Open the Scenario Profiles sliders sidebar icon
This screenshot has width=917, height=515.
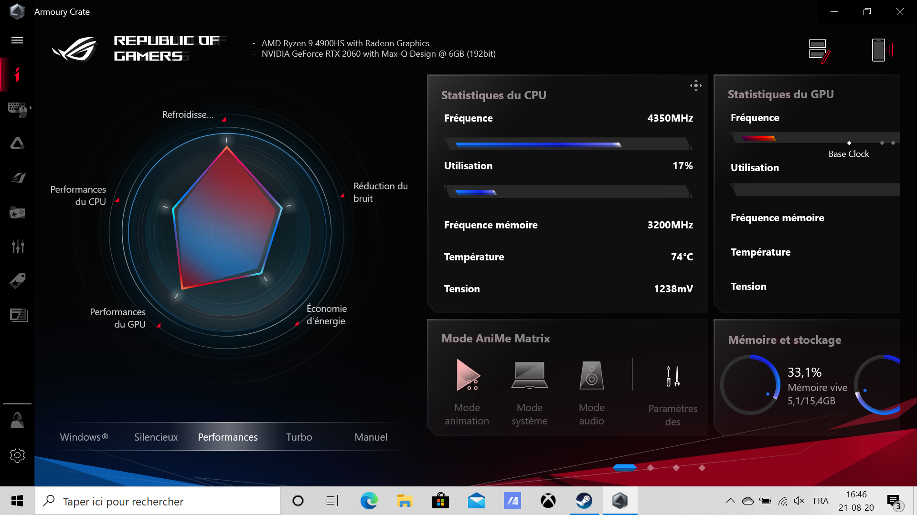pyautogui.click(x=18, y=246)
